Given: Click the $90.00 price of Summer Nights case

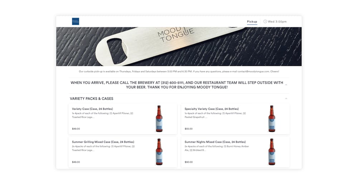Looking at the screenshot, I should point(189,162).
